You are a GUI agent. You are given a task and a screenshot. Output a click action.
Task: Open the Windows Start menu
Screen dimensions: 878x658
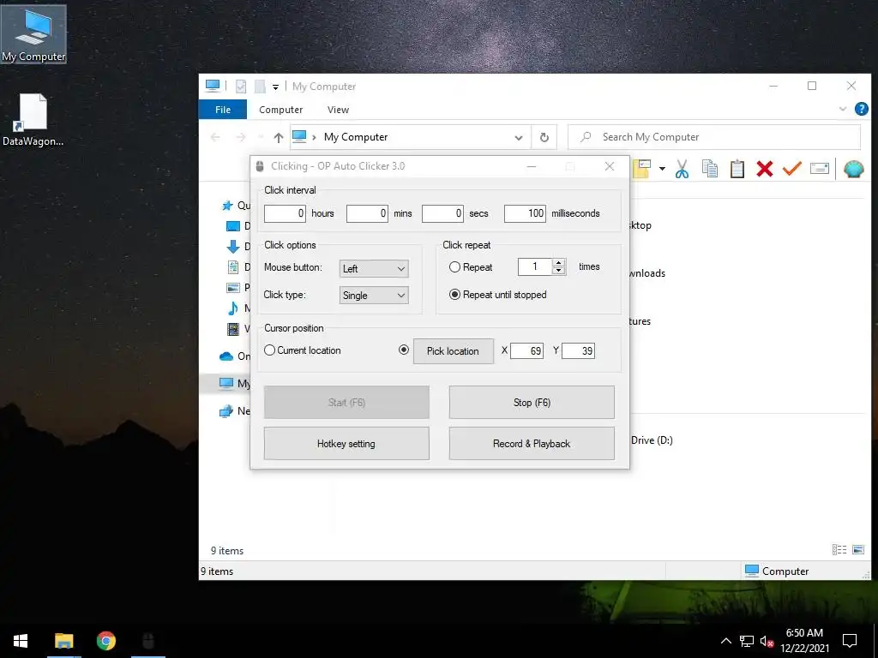point(21,640)
